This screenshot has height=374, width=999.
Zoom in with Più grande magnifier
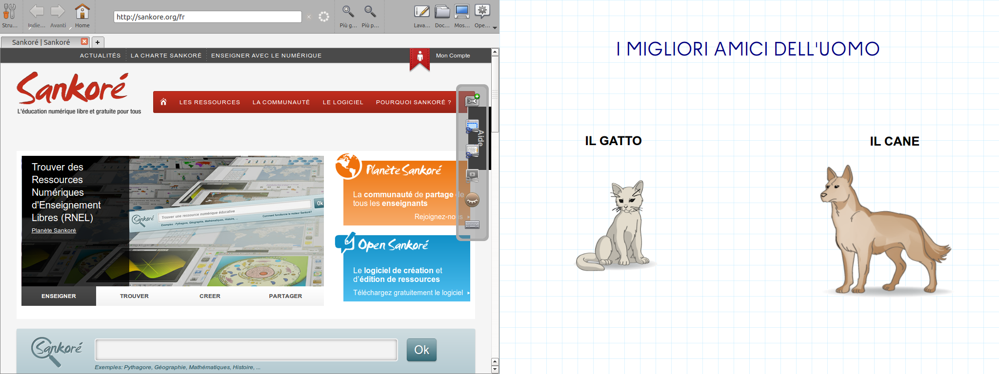348,11
